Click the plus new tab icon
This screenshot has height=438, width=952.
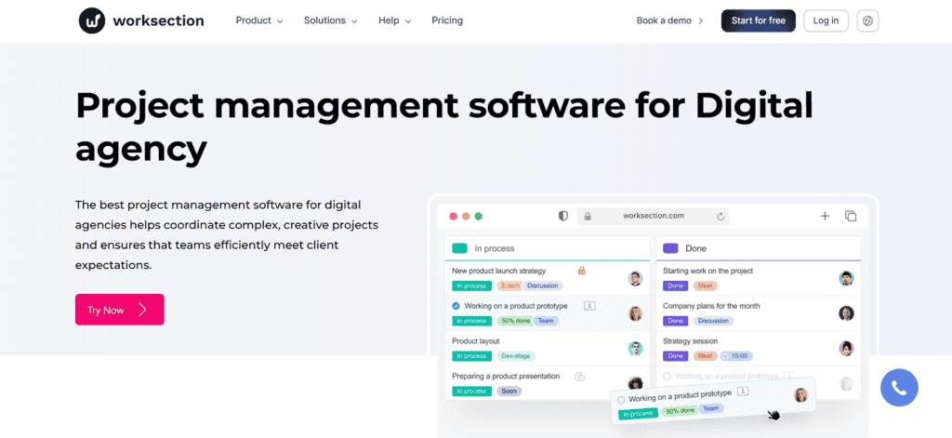[825, 216]
